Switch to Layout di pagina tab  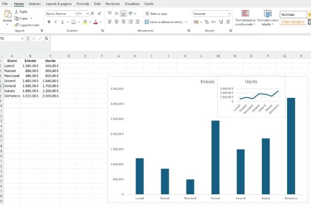click(59, 4)
